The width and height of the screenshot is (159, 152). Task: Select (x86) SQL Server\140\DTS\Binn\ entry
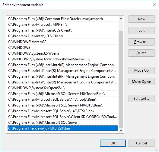tap(62, 105)
